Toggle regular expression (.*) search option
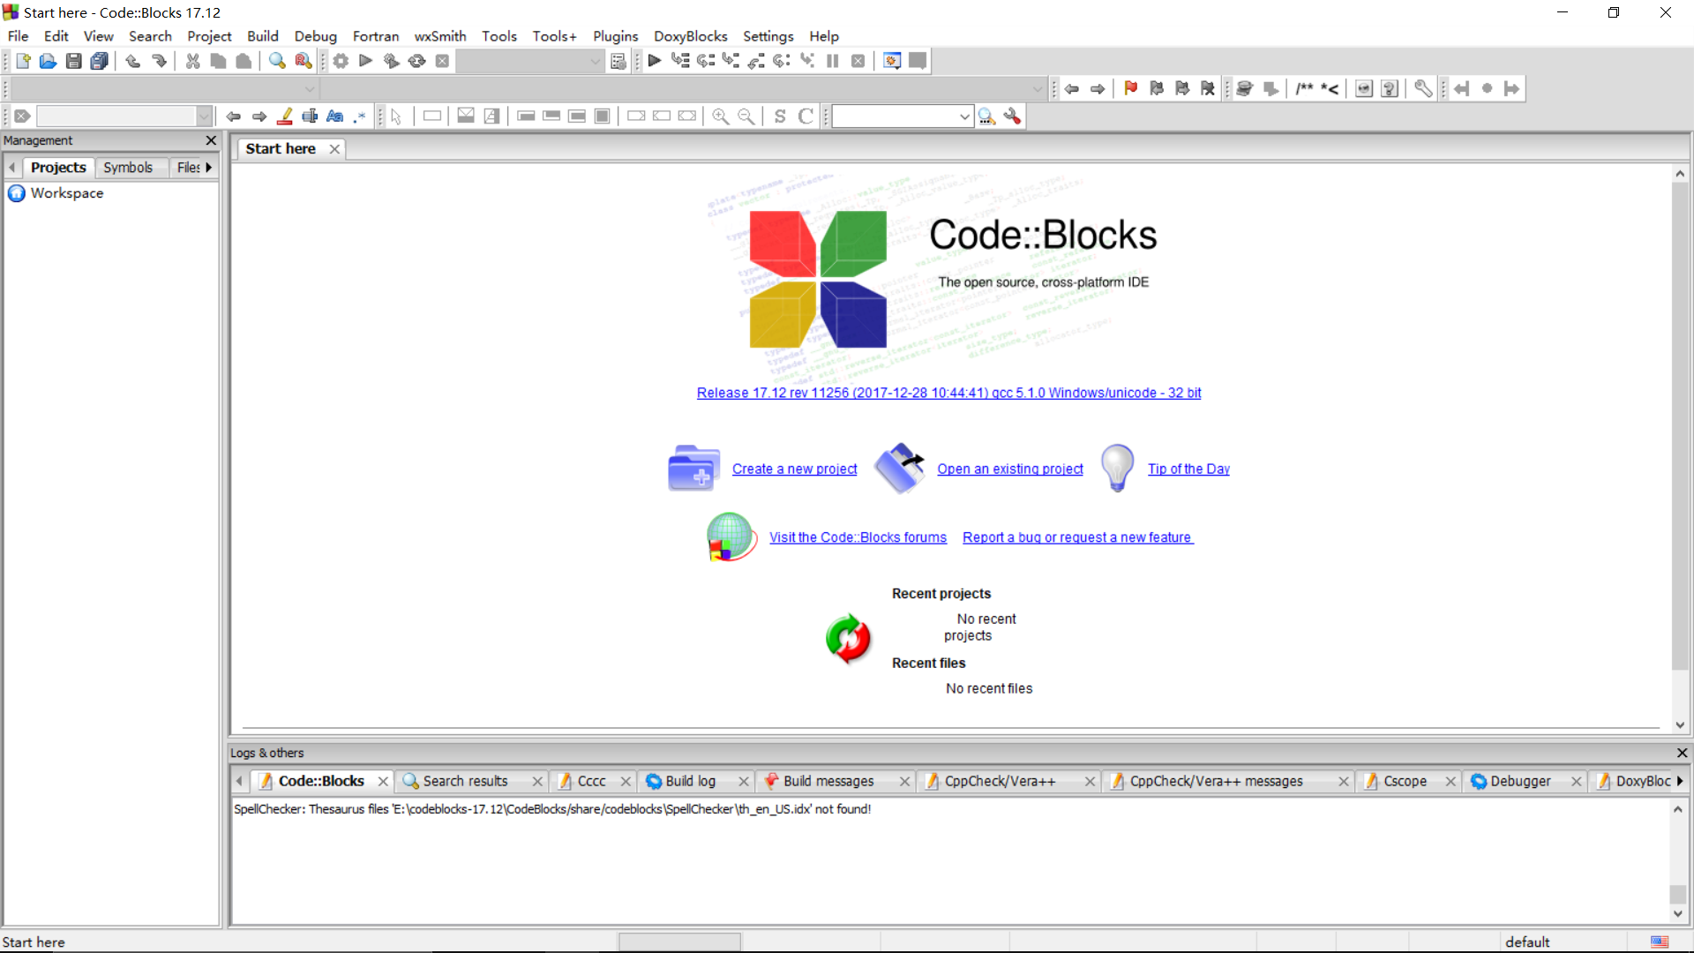The height and width of the screenshot is (953, 1694). 360,116
